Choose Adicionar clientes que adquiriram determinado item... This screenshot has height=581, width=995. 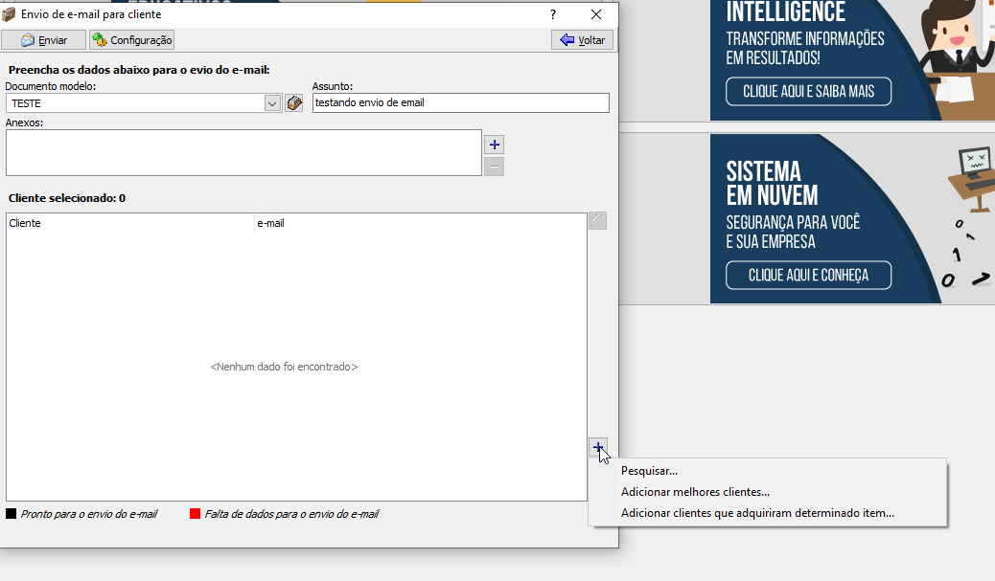coord(757,513)
